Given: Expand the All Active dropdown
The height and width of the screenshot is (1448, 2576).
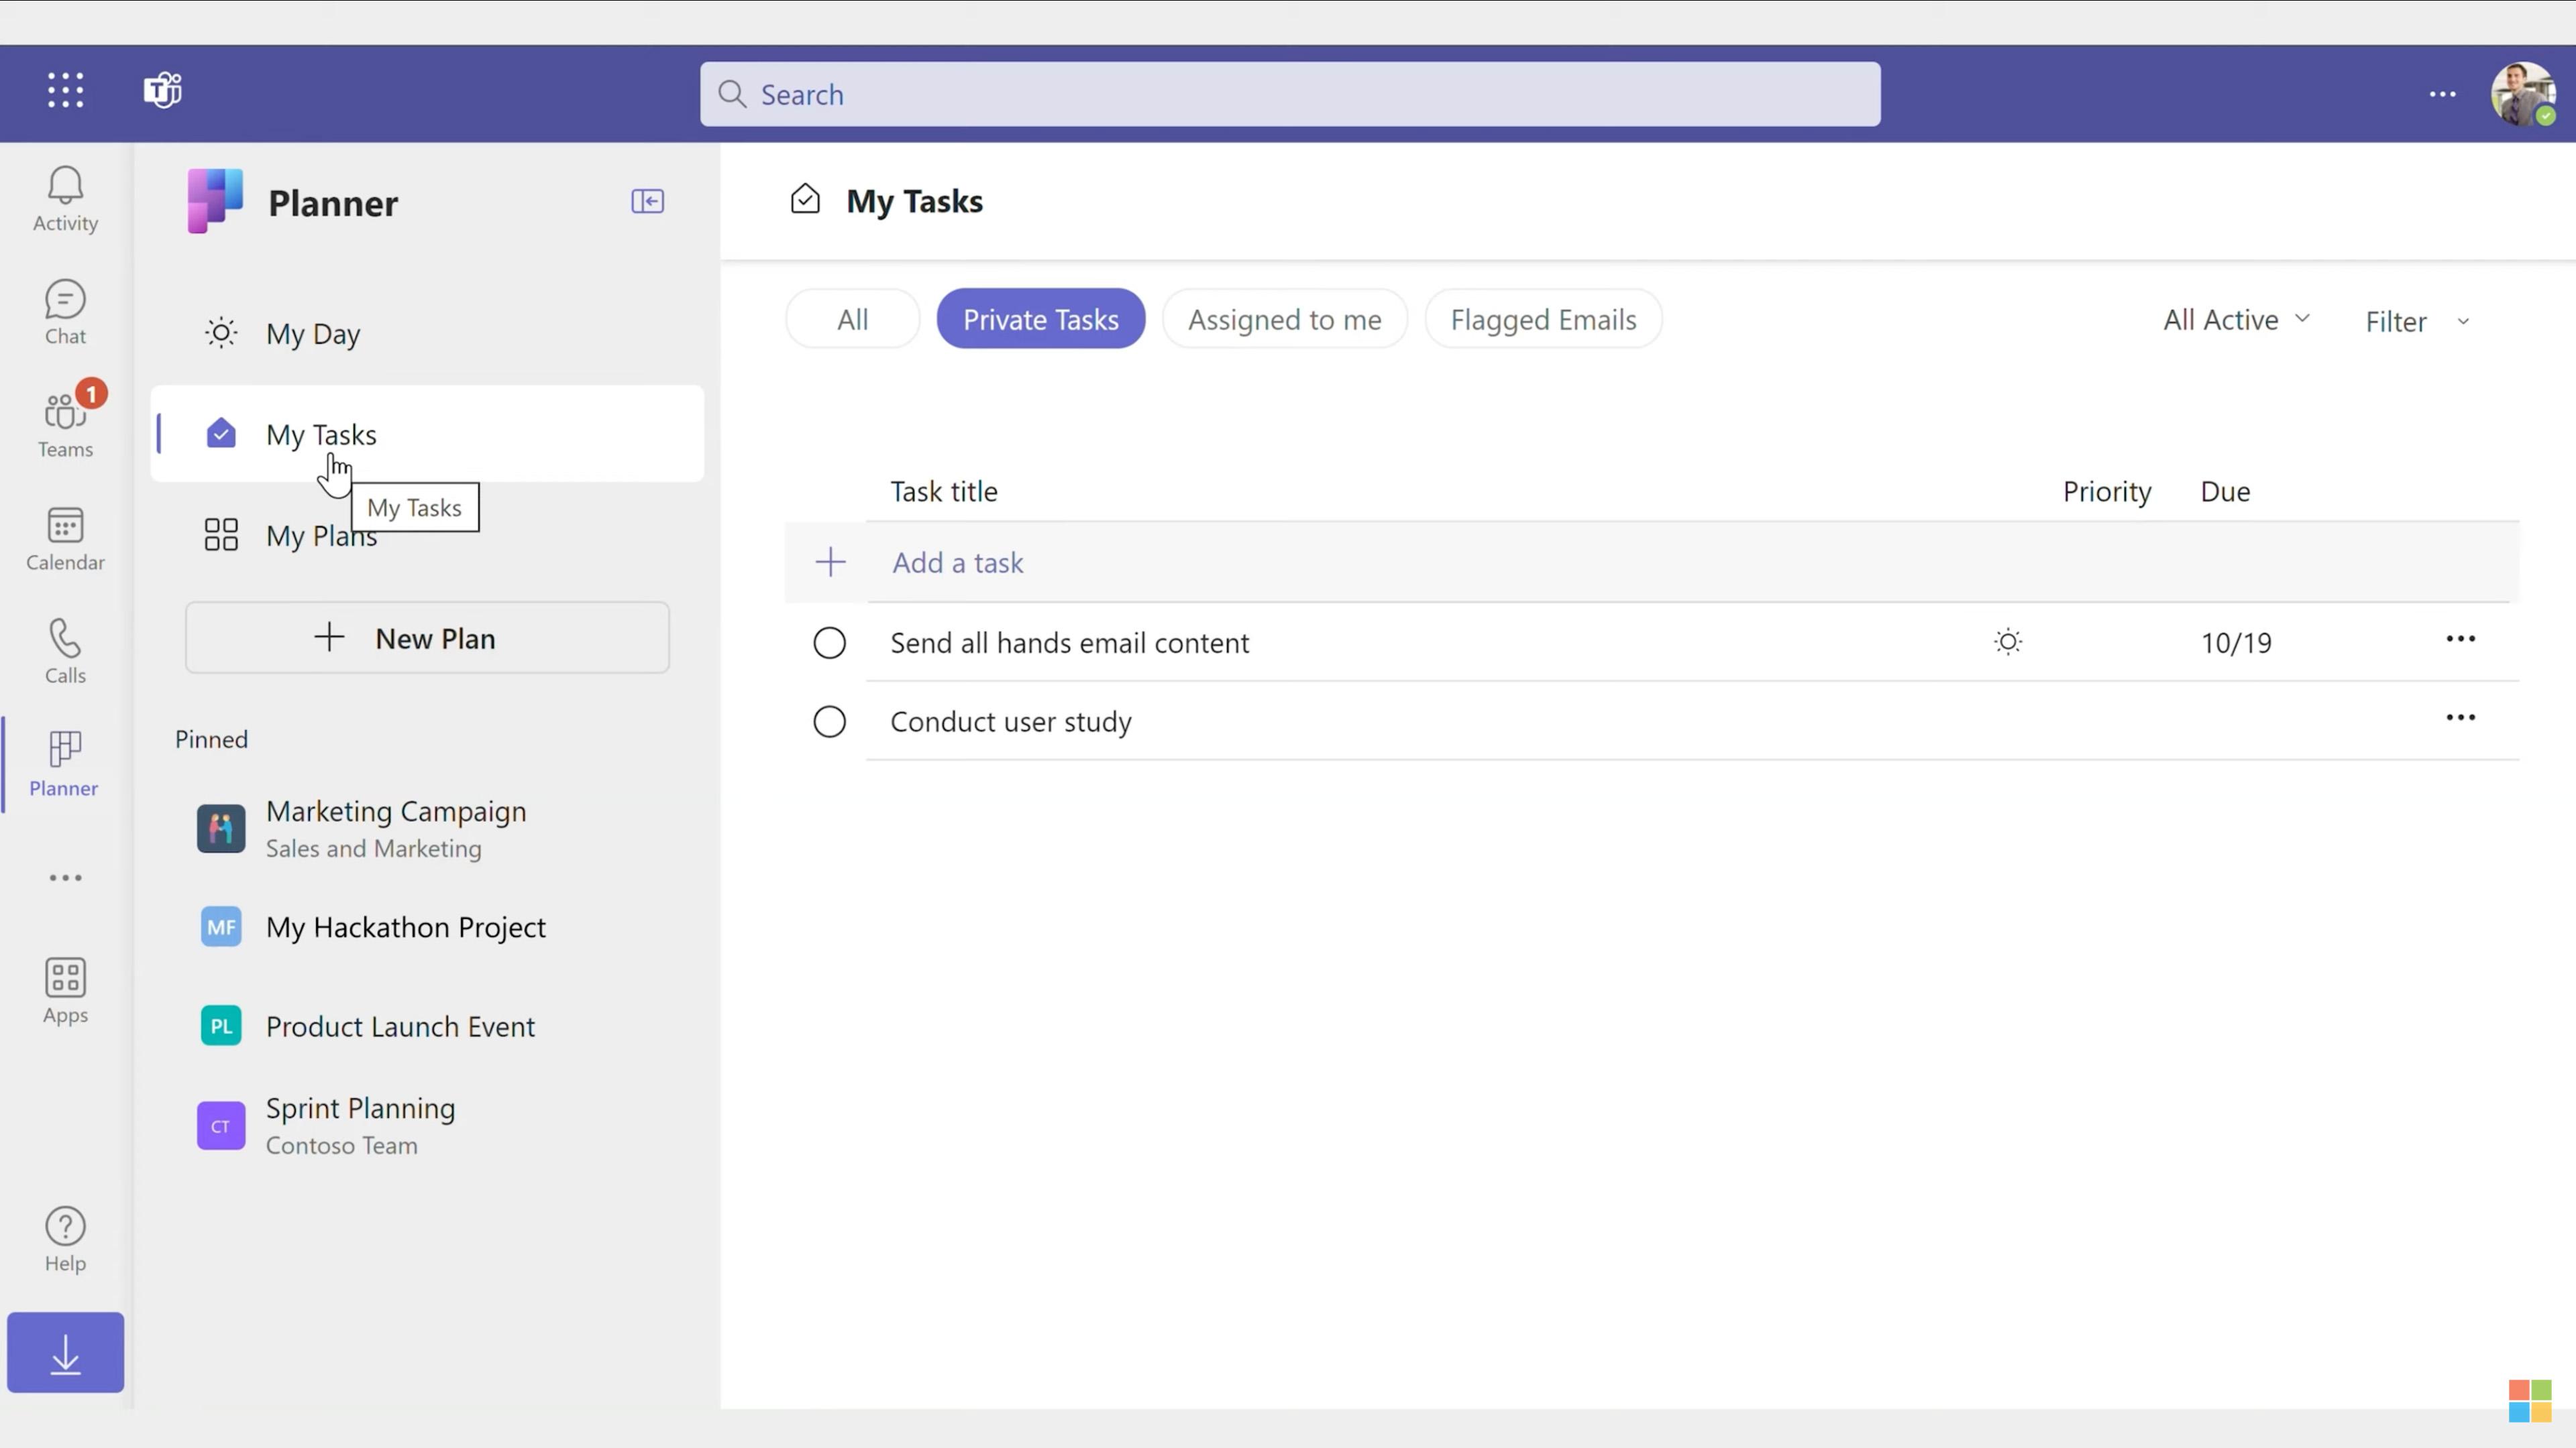Looking at the screenshot, I should [2235, 320].
